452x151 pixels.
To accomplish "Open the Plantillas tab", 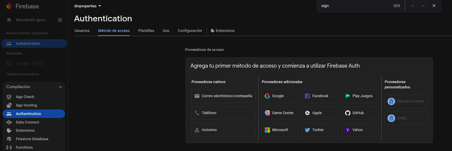I will pos(146,31).
